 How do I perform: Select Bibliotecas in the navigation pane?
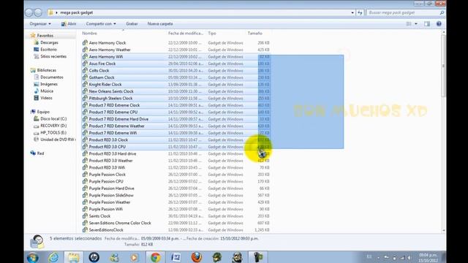[46, 70]
